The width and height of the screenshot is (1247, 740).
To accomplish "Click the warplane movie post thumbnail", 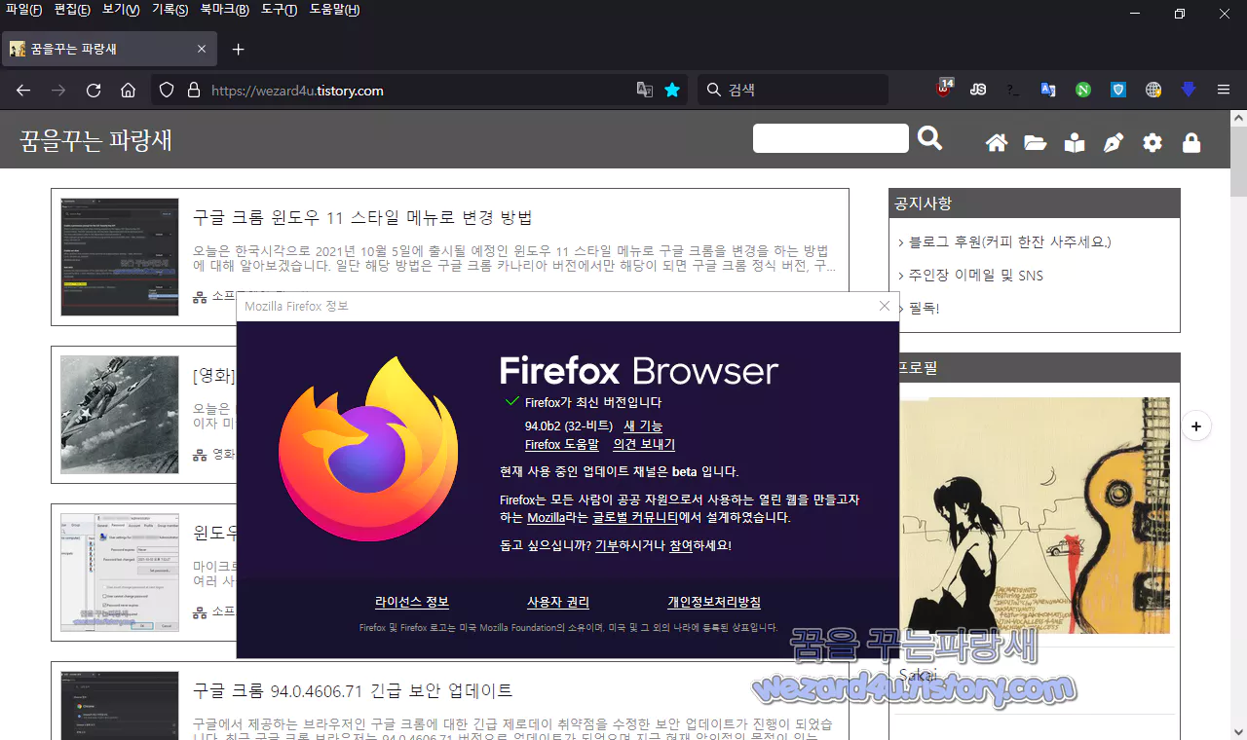I will (120, 415).
